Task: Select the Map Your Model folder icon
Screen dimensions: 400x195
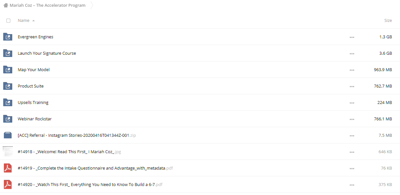Action: (x=8, y=70)
